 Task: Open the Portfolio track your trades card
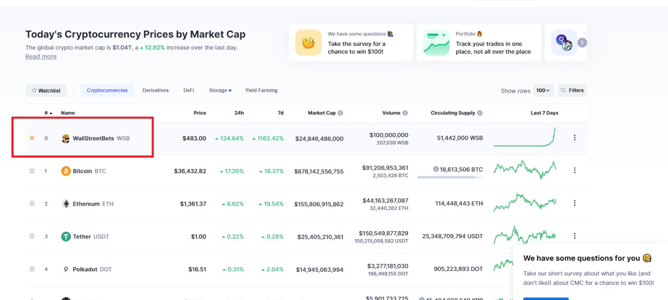coord(479,42)
